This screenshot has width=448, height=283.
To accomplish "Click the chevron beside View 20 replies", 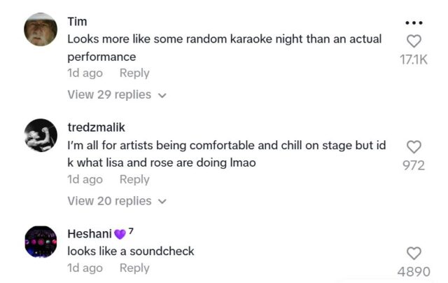I will [163, 202].
